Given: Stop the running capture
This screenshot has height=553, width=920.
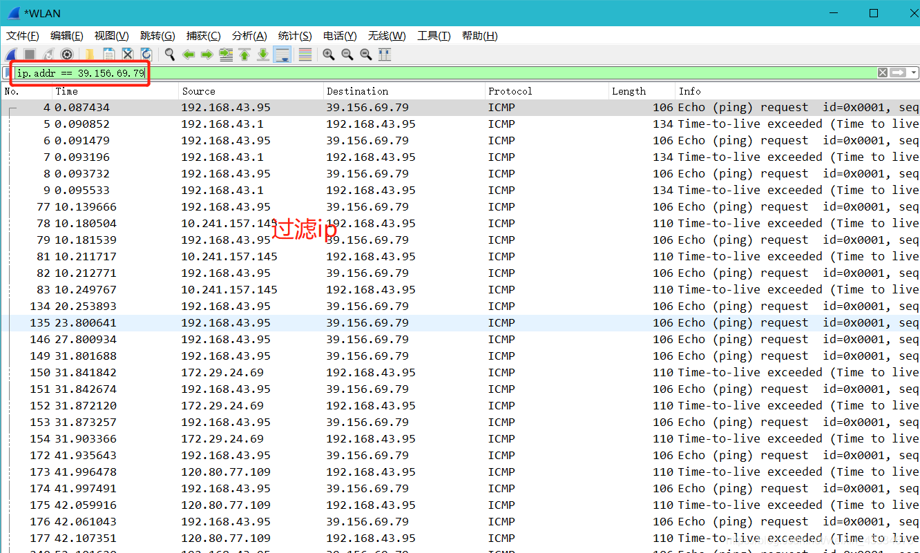Looking at the screenshot, I should point(30,55).
